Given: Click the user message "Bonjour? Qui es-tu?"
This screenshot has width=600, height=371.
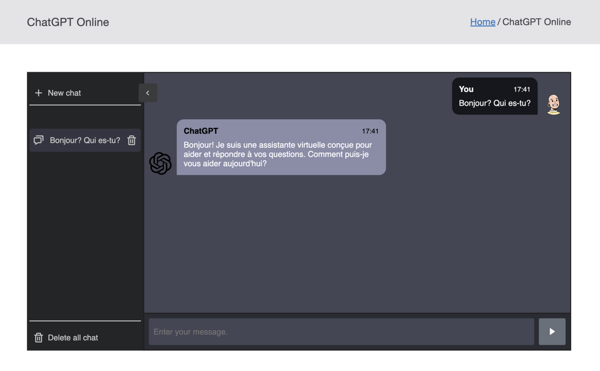Looking at the screenshot, I should tap(495, 103).
